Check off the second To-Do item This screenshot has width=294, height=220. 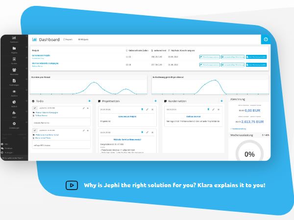pos(35,130)
